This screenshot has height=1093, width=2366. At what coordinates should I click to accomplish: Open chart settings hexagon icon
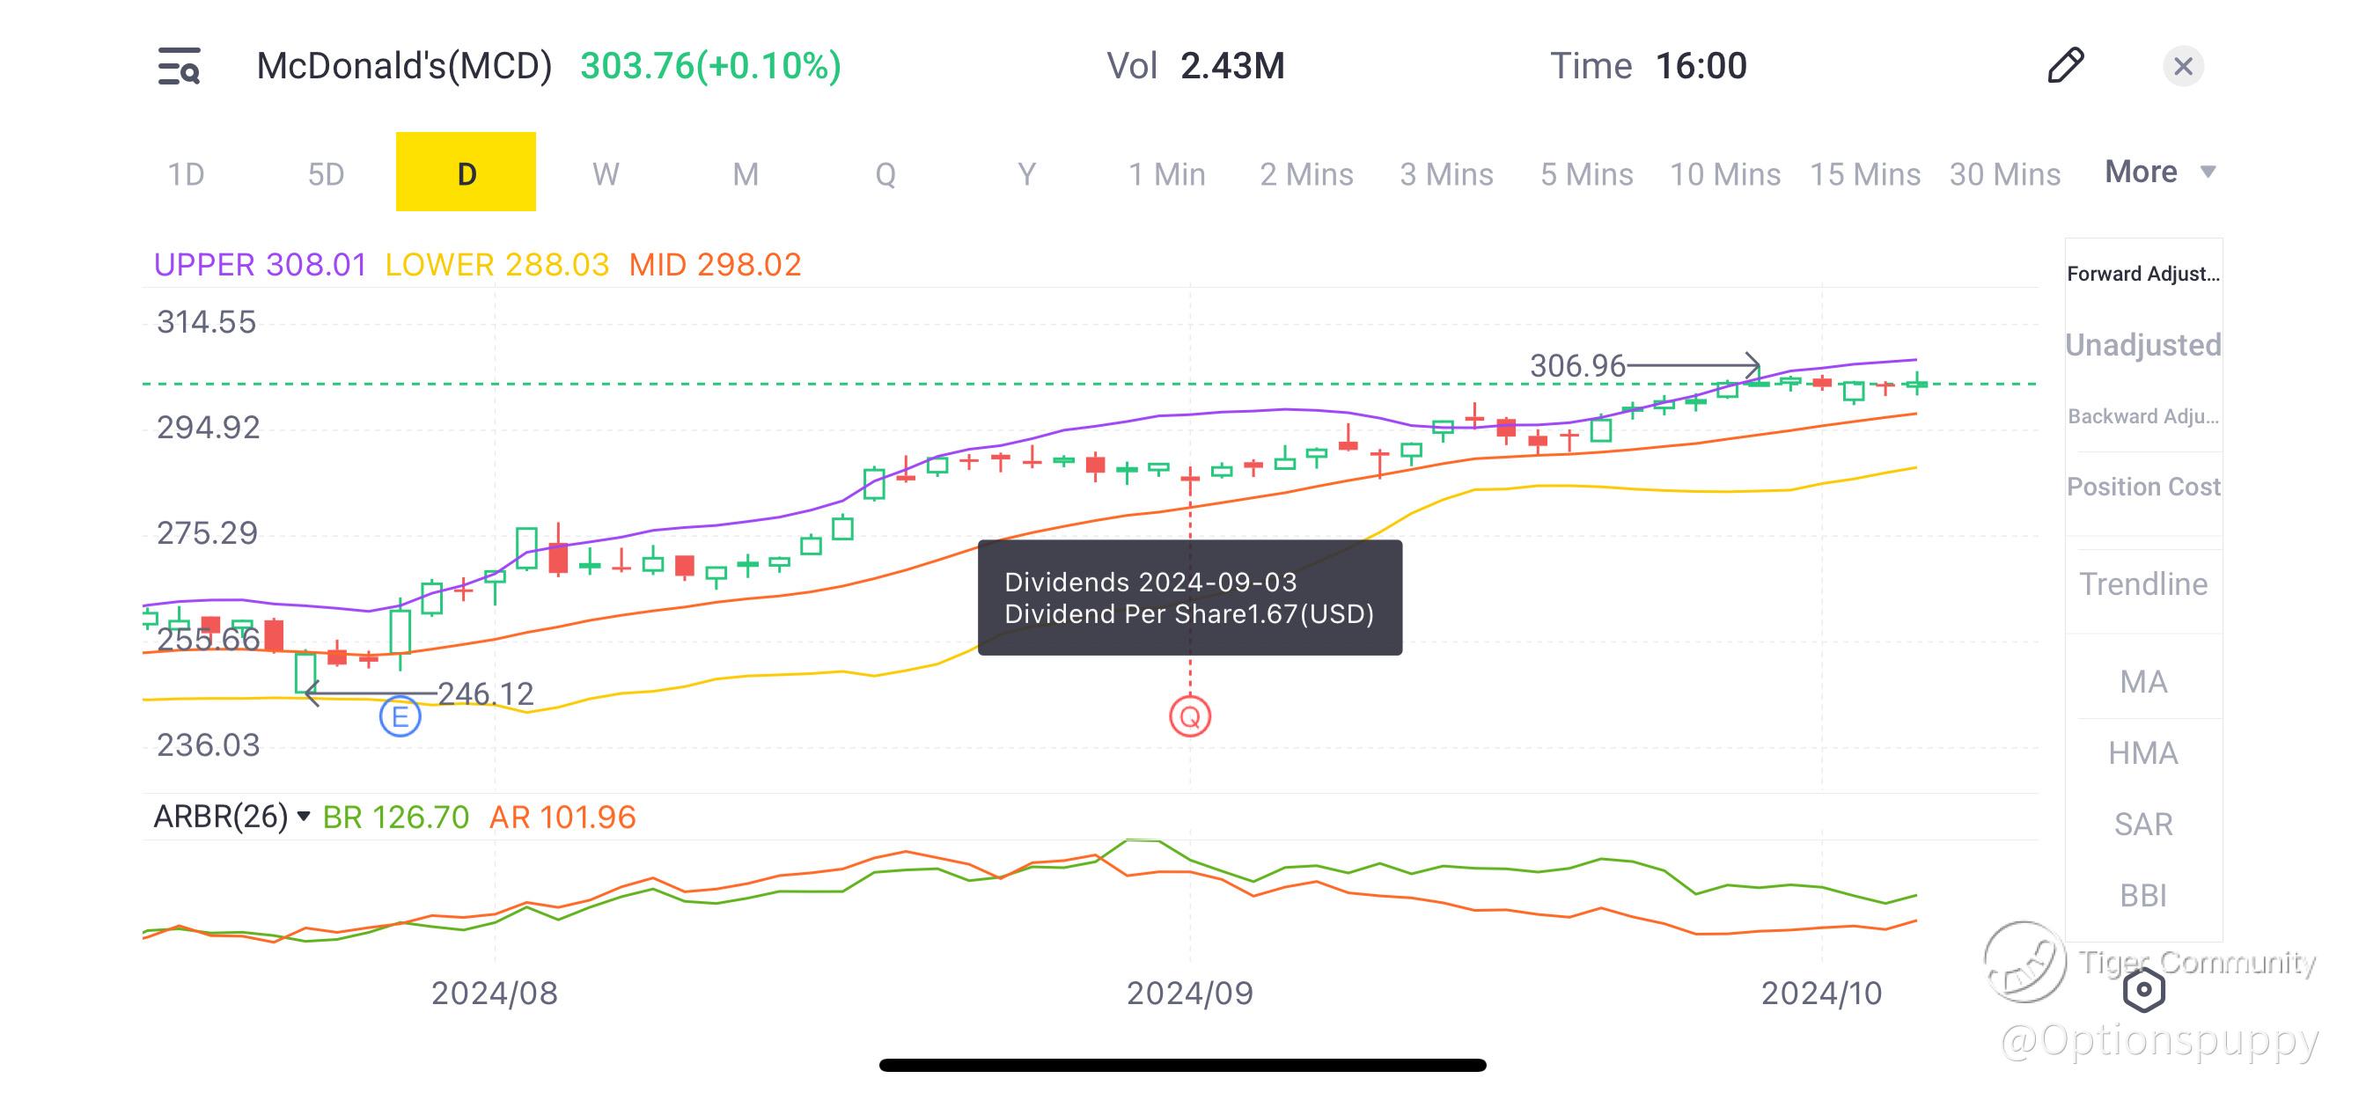(2143, 990)
